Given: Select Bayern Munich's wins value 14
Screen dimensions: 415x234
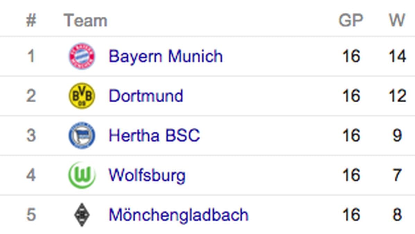Looking at the screenshot, I should click(397, 56).
